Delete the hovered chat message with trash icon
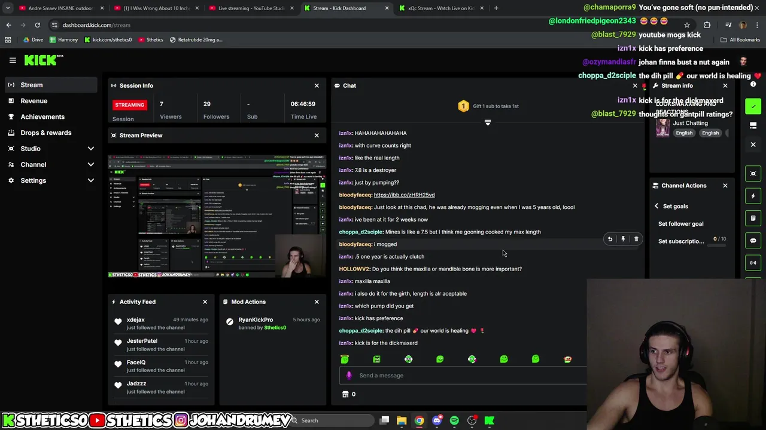766x430 pixels. [x=636, y=239]
